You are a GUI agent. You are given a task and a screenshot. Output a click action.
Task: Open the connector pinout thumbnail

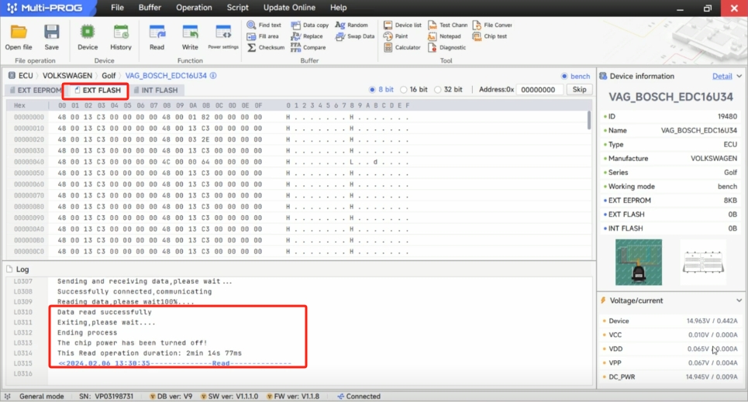pos(703,263)
